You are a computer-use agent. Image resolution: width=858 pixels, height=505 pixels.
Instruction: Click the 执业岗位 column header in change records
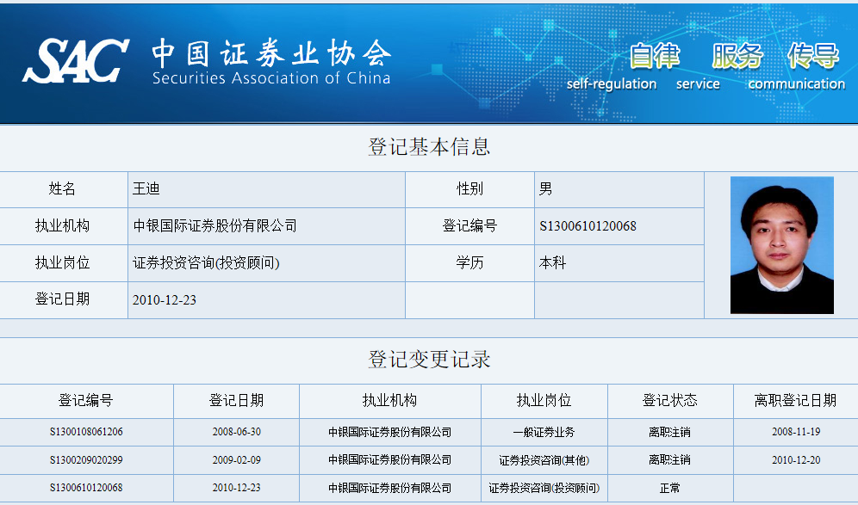click(x=544, y=401)
